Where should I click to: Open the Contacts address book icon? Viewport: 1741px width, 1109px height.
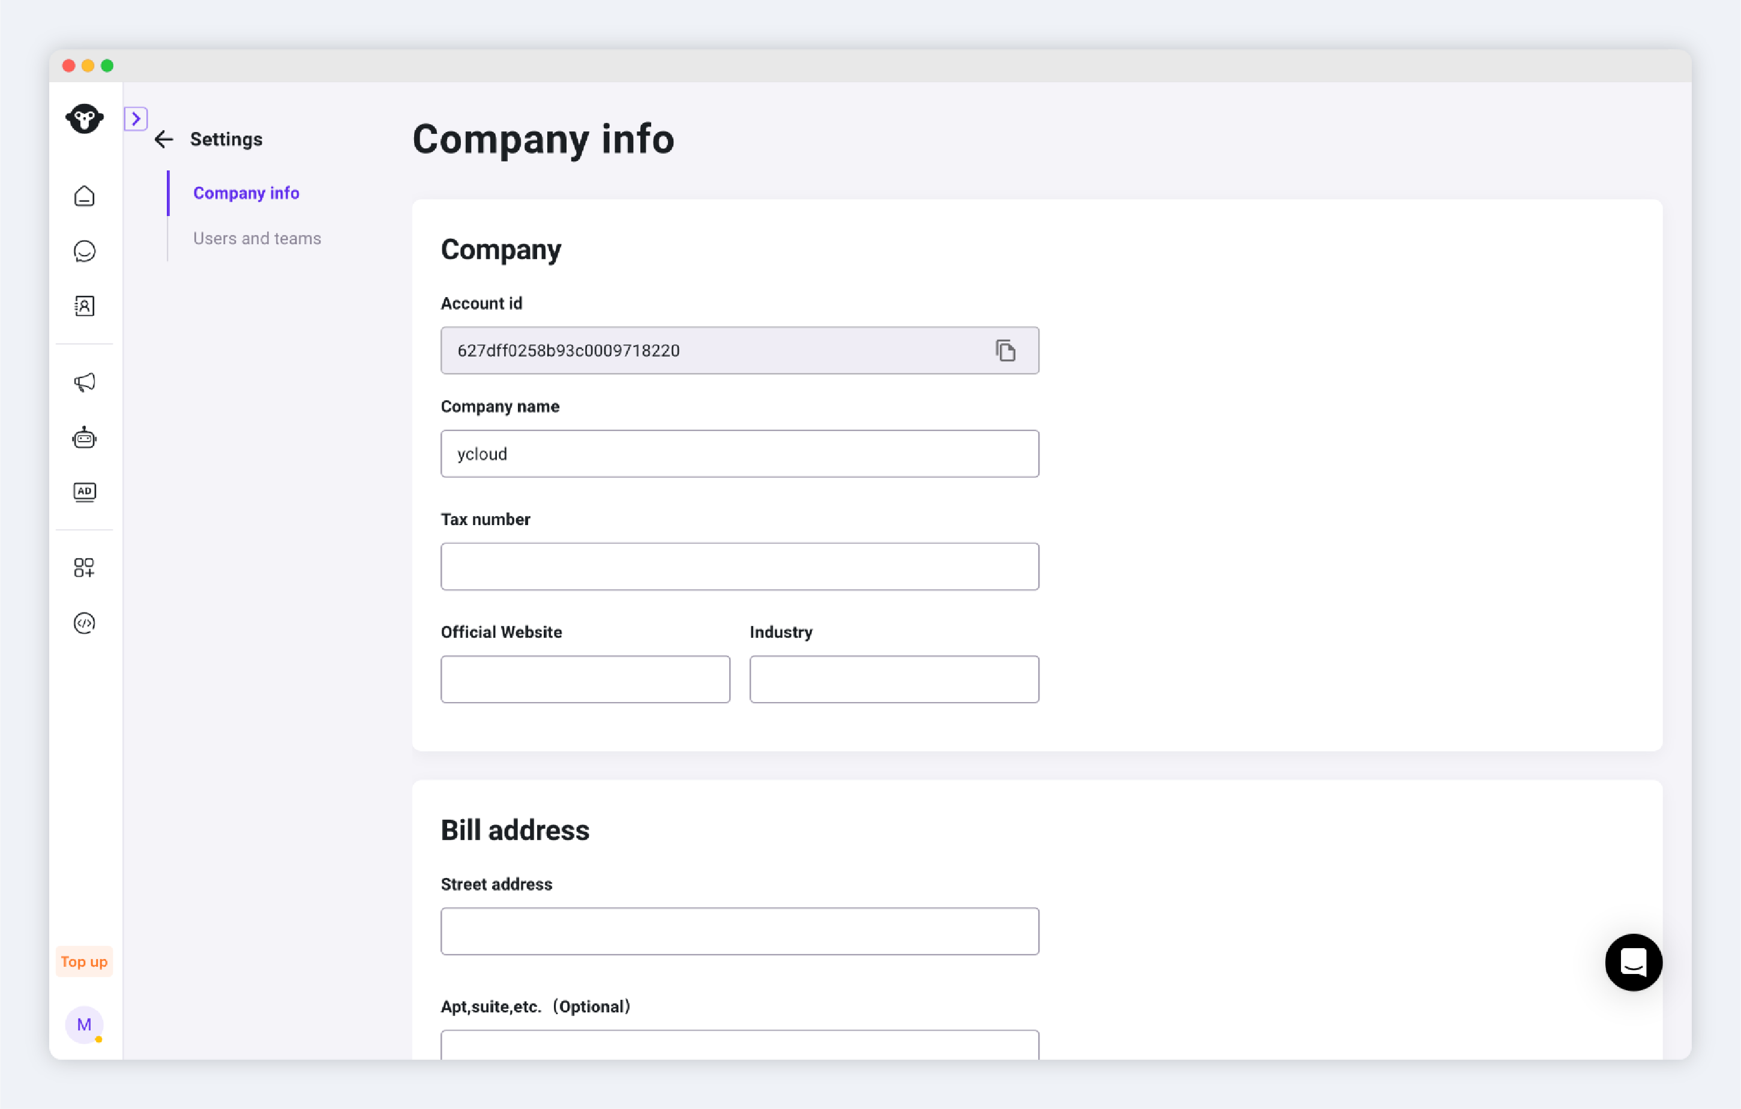[85, 306]
